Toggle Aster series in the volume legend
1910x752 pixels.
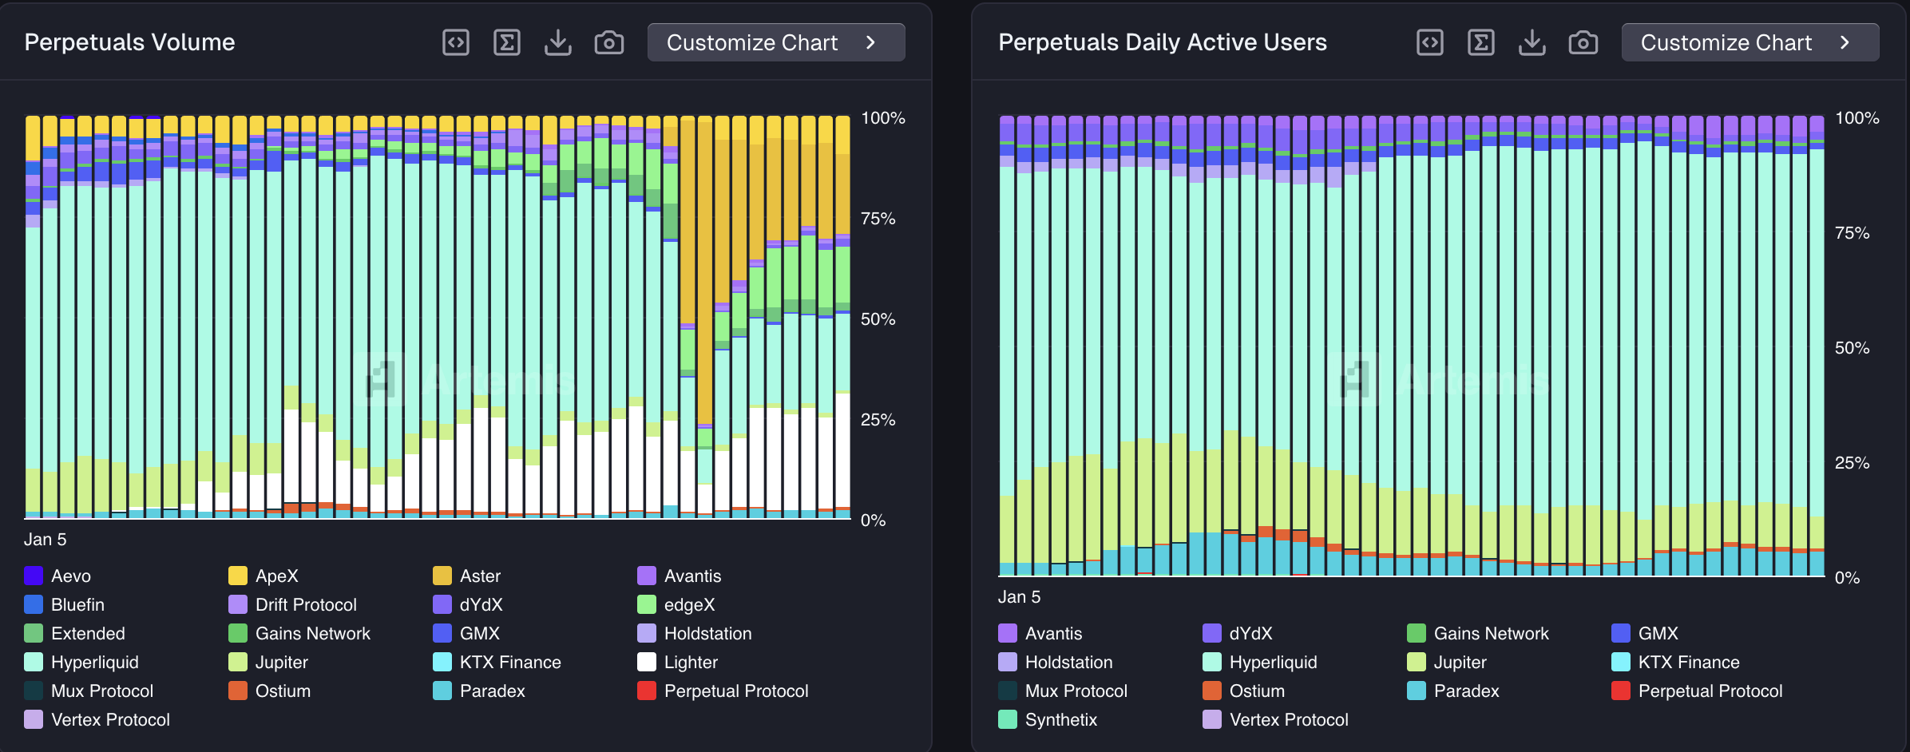(x=479, y=576)
